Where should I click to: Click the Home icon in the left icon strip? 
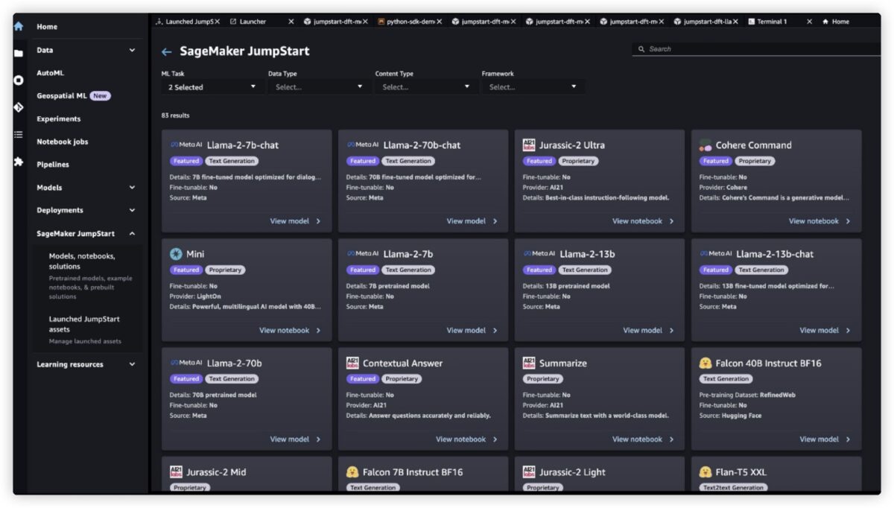tap(19, 26)
